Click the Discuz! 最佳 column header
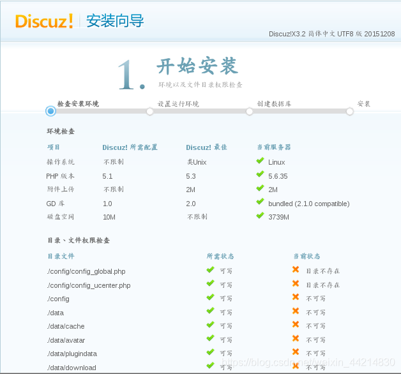 pyautogui.click(x=206, y=147)
